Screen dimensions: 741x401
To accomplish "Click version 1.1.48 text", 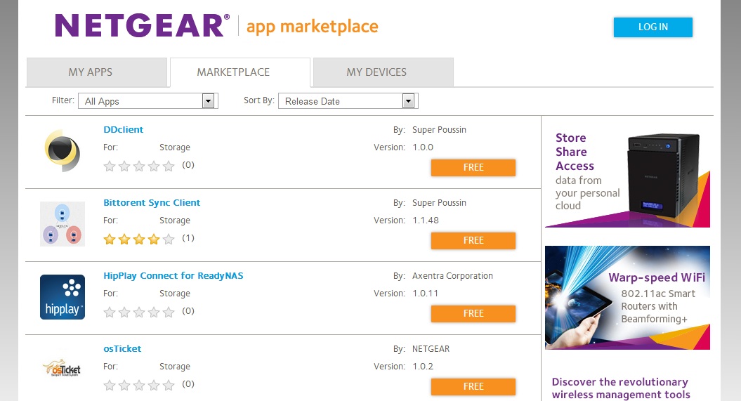I will click(426, 220).
